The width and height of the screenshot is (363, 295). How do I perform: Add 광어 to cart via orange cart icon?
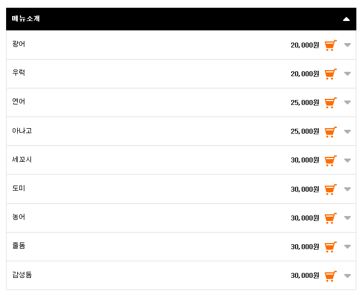tap(330, 45)
